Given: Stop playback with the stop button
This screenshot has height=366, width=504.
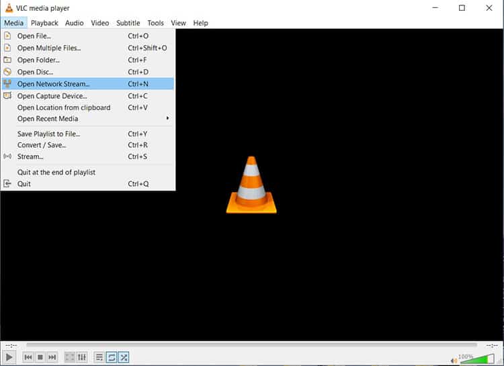Looking at the screenshot, I should tap(40, 357).
